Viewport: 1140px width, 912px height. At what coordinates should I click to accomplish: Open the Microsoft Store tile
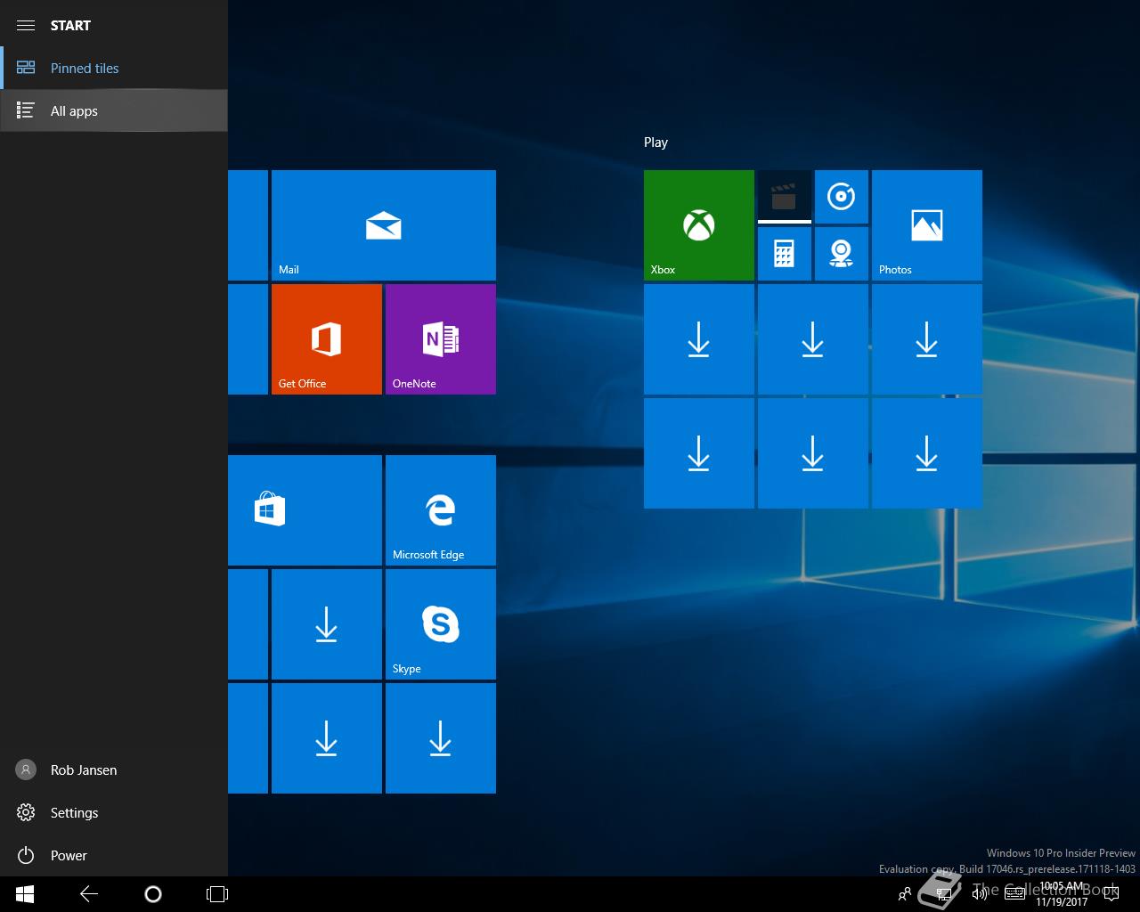tap(305, 510)
